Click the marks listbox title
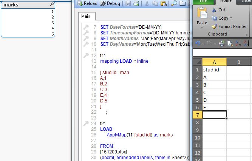This screenshot has height=161, width=252. (11, 5)
